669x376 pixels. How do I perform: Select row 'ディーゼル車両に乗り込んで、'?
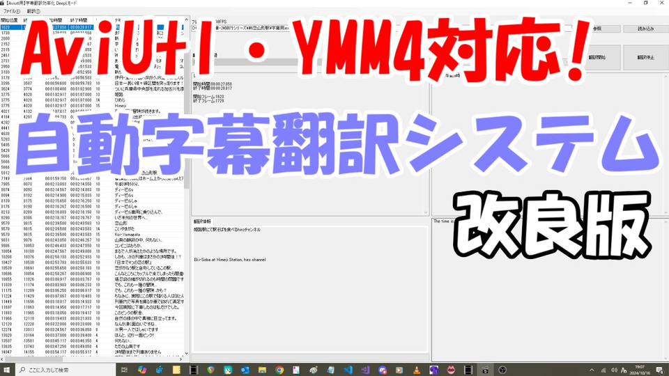tap(93, 212)
